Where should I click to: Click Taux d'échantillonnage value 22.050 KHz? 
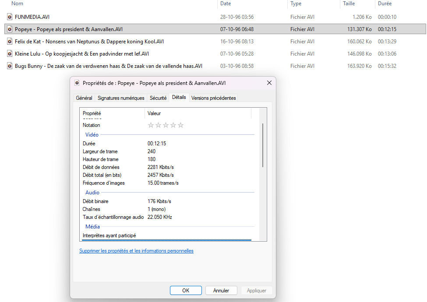(x=159, y=217)
